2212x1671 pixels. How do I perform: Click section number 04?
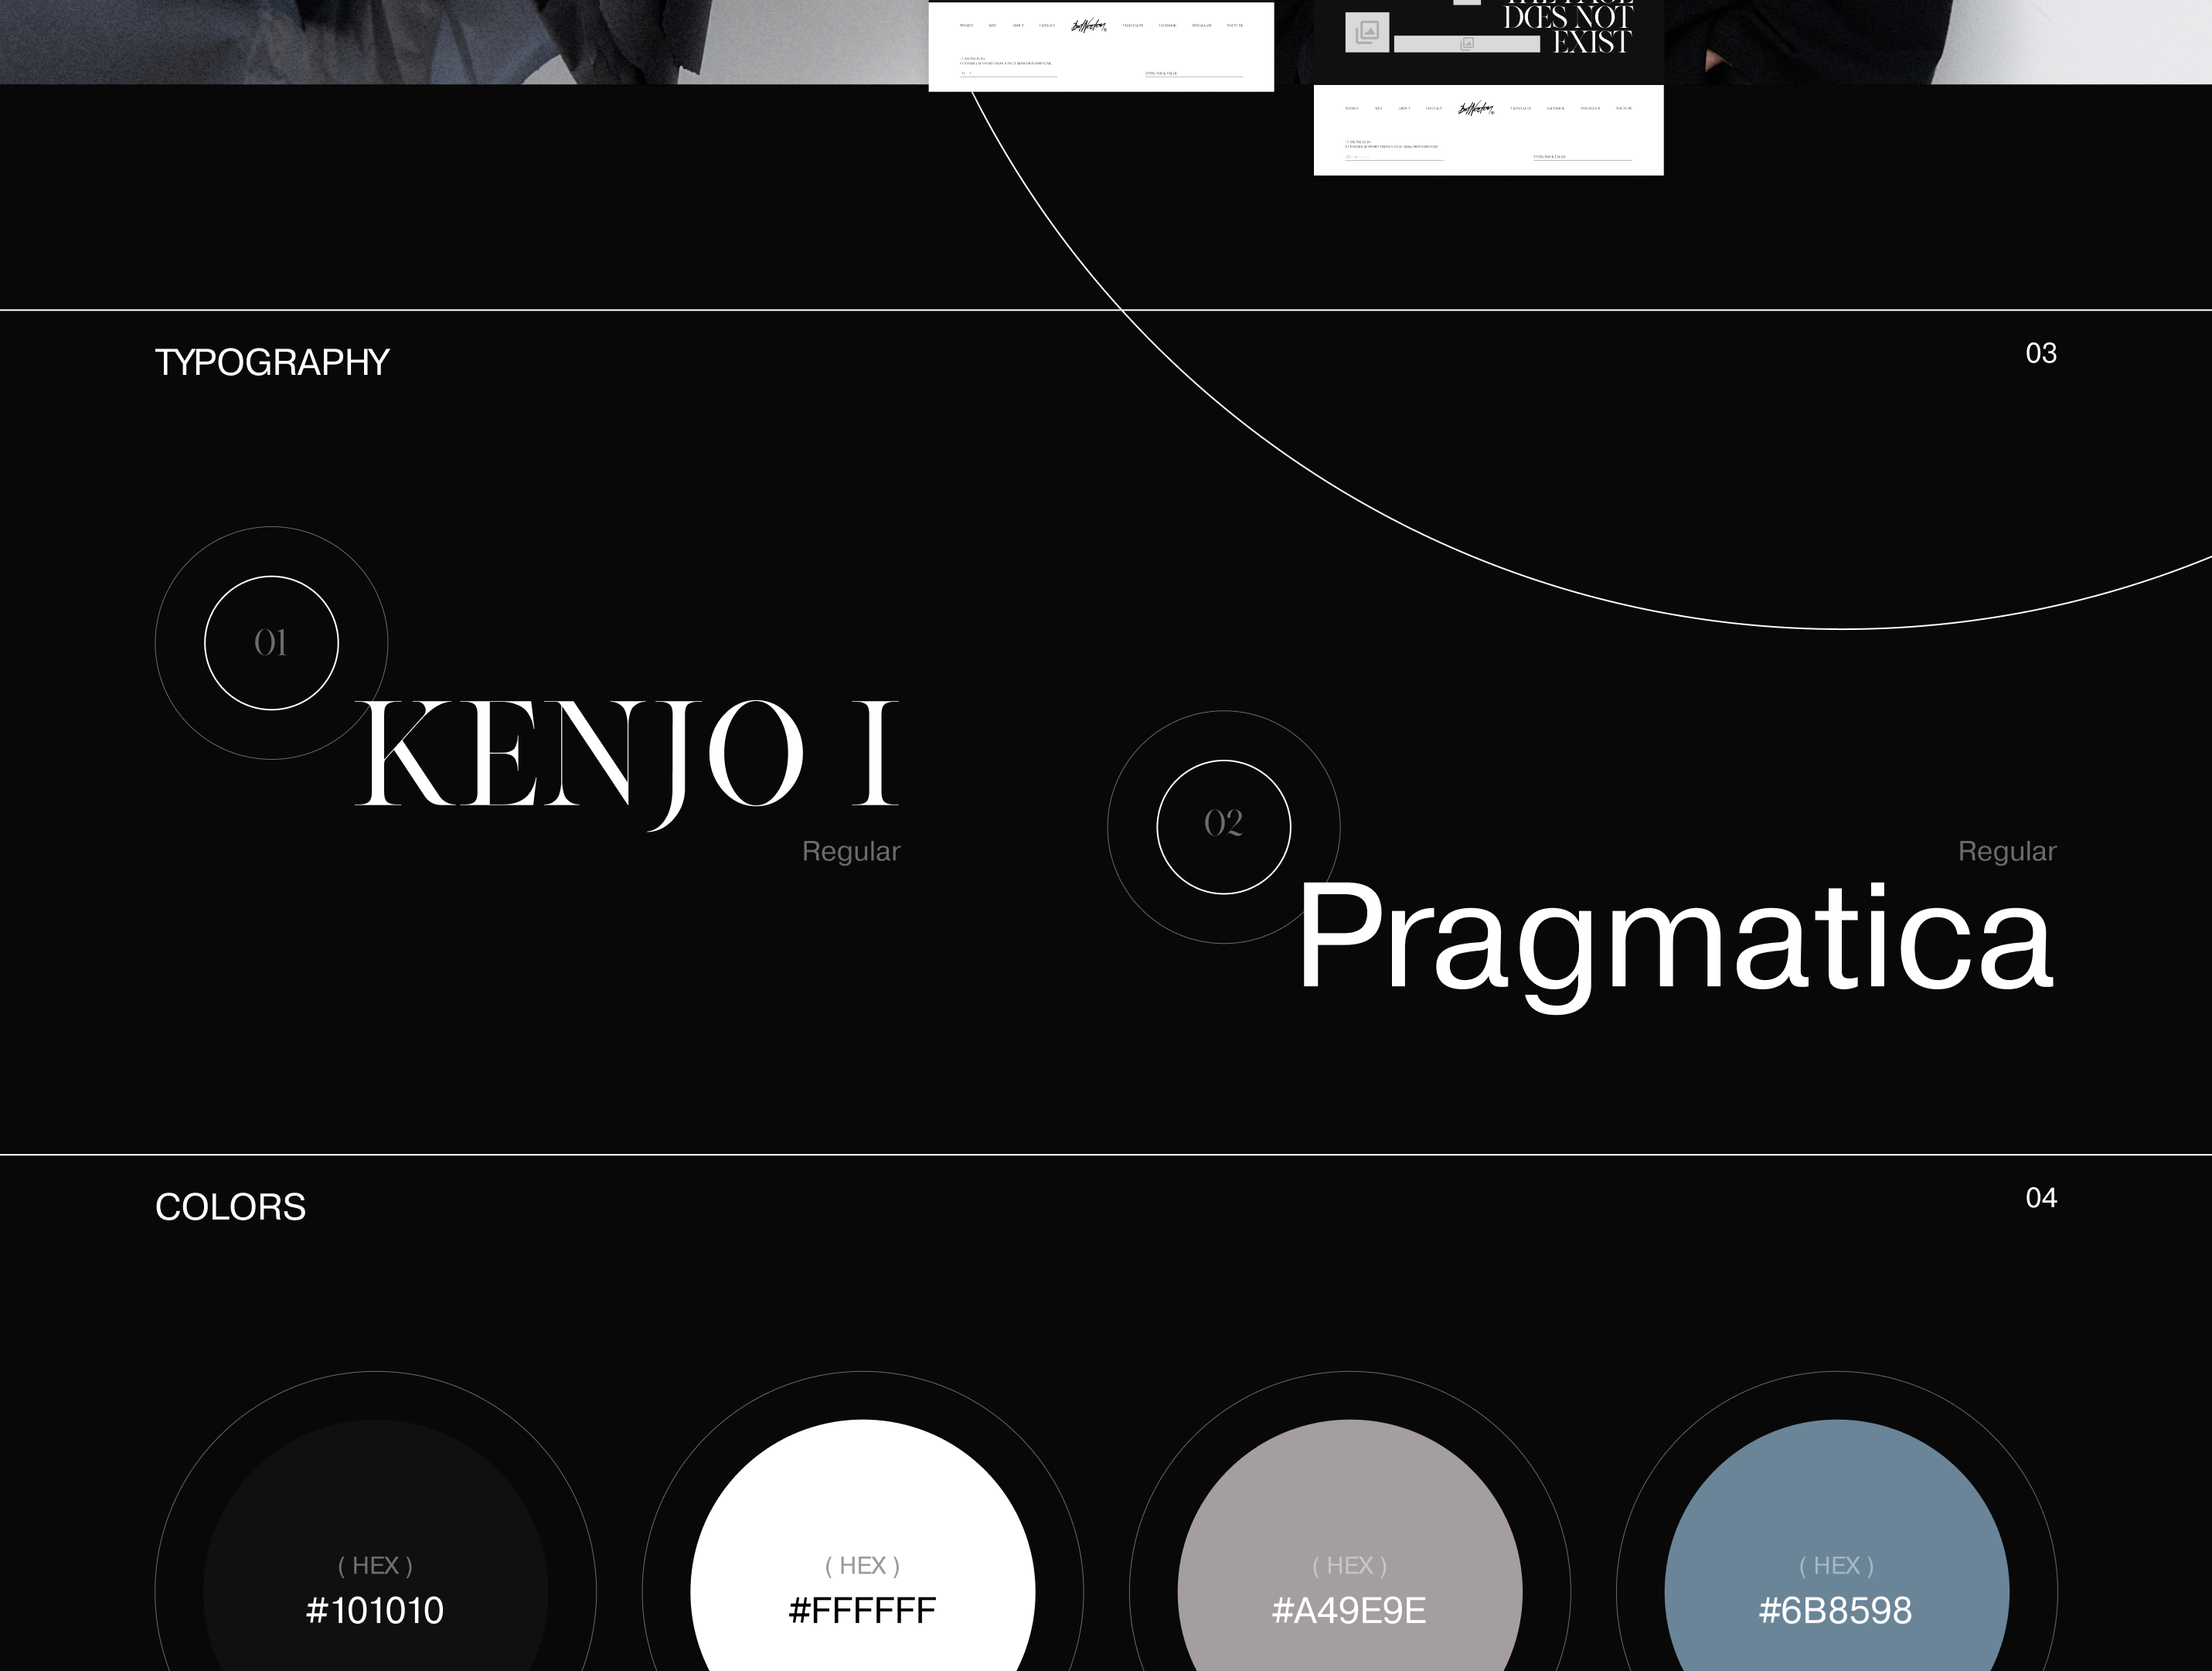2040,1198
